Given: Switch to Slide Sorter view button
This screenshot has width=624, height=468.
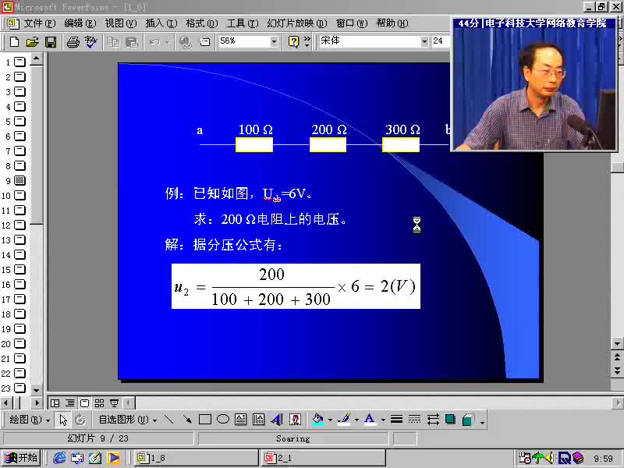Looking at the screenshot, I should coord(99,403).
